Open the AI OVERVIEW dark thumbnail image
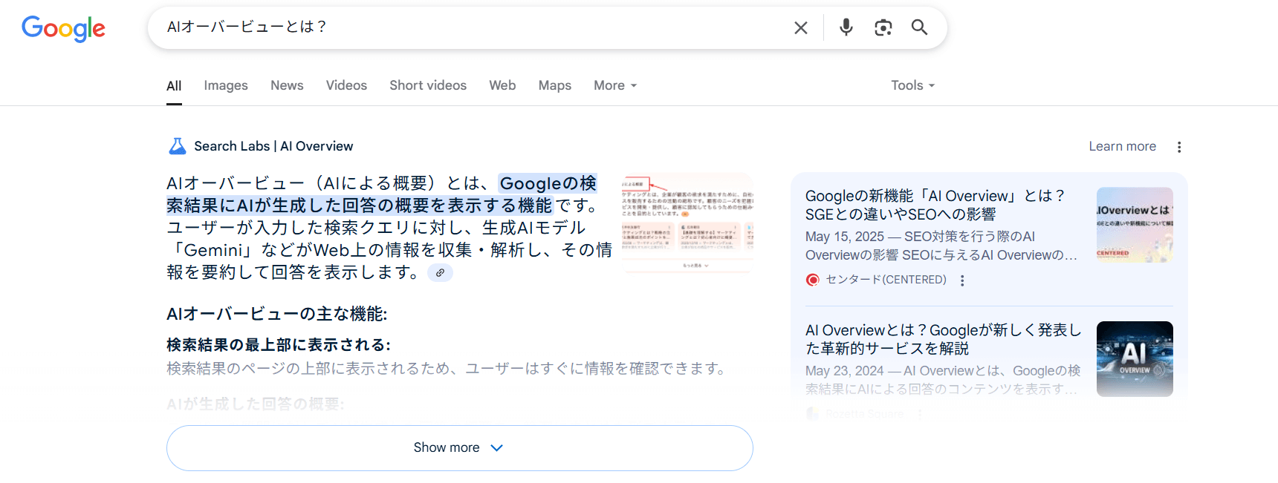This screenshot has width=1278, height=483. (x=1135, y=359)
